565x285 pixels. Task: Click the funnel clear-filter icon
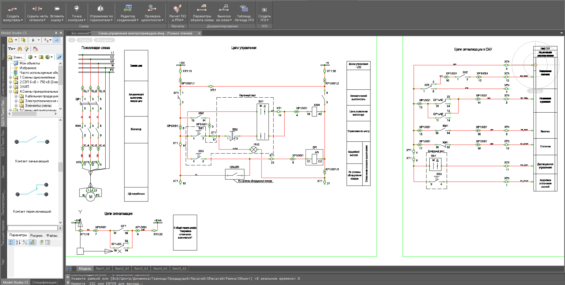tap(26, 49)
